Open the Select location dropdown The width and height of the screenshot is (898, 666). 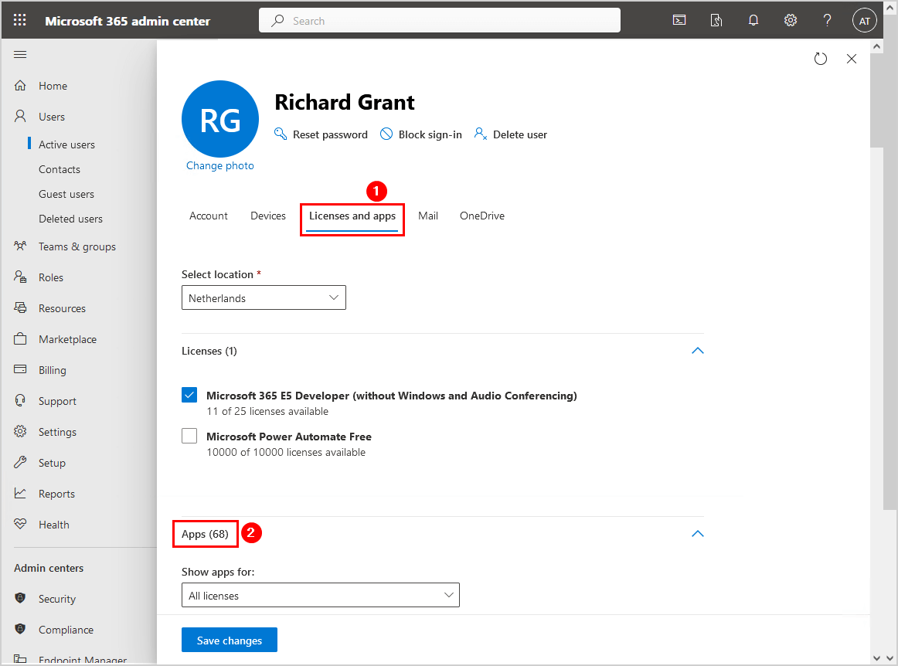[264, 298]
